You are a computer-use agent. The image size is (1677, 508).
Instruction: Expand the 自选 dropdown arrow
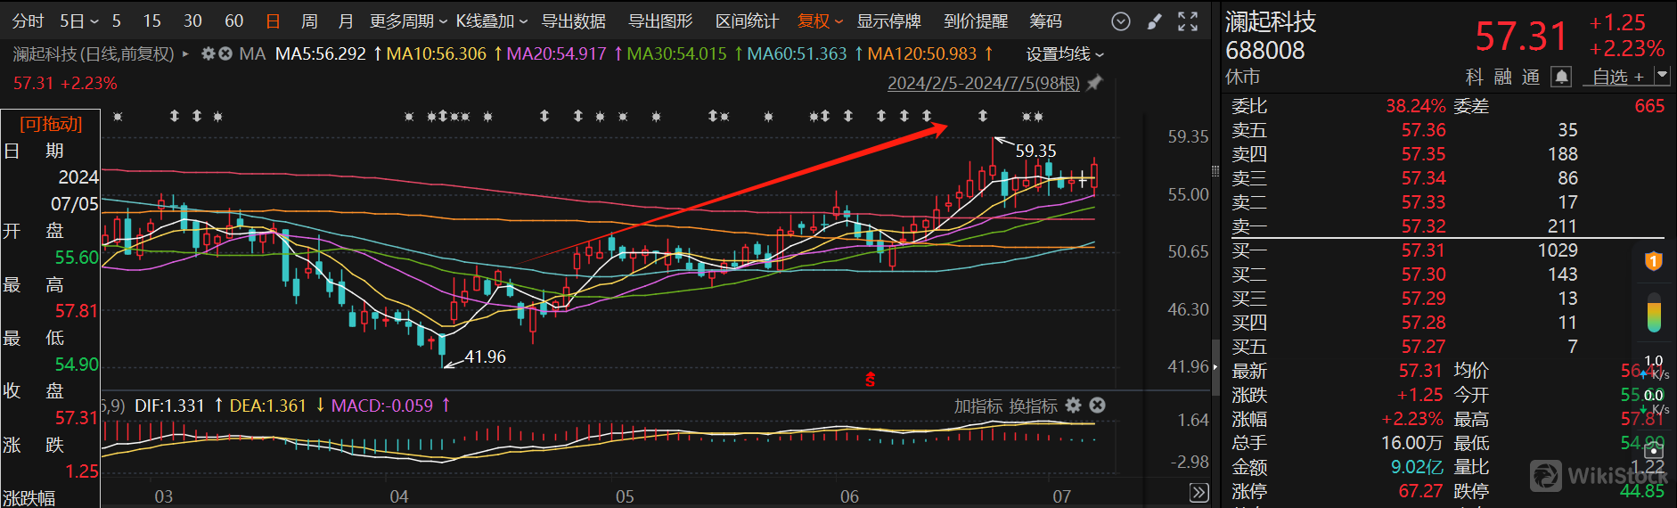coord(1662,77)
